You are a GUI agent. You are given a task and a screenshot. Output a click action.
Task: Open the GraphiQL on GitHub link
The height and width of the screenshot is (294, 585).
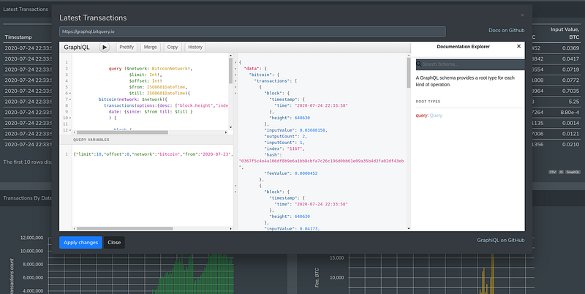coord(501,240)
